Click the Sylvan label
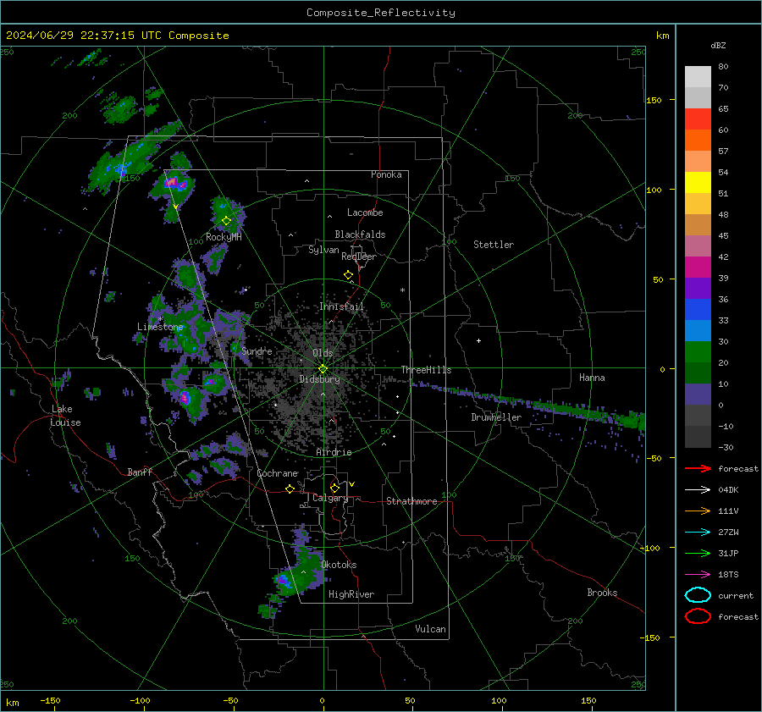 (x=323, y=250)
